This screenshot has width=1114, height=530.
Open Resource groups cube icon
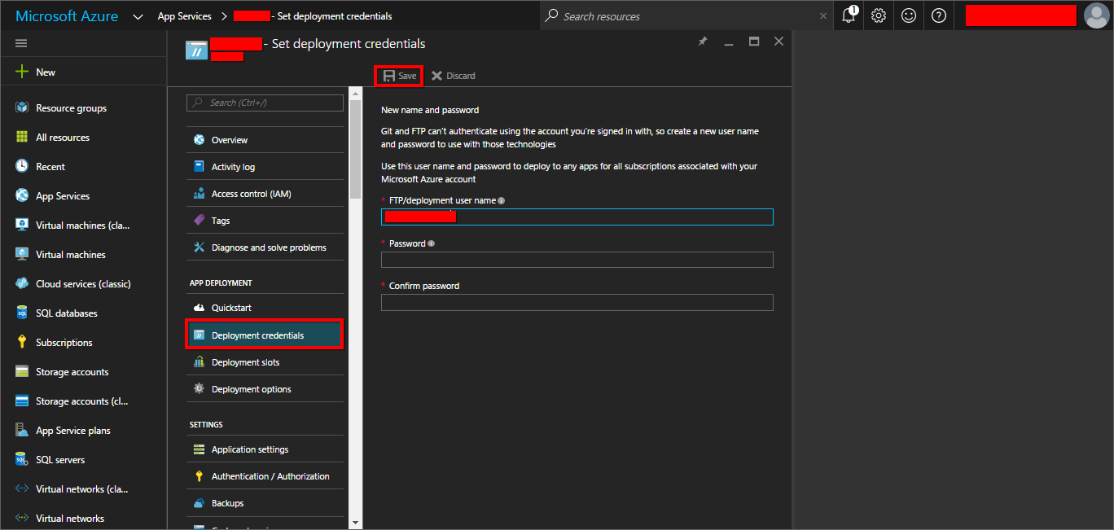(x=22, y=107)
